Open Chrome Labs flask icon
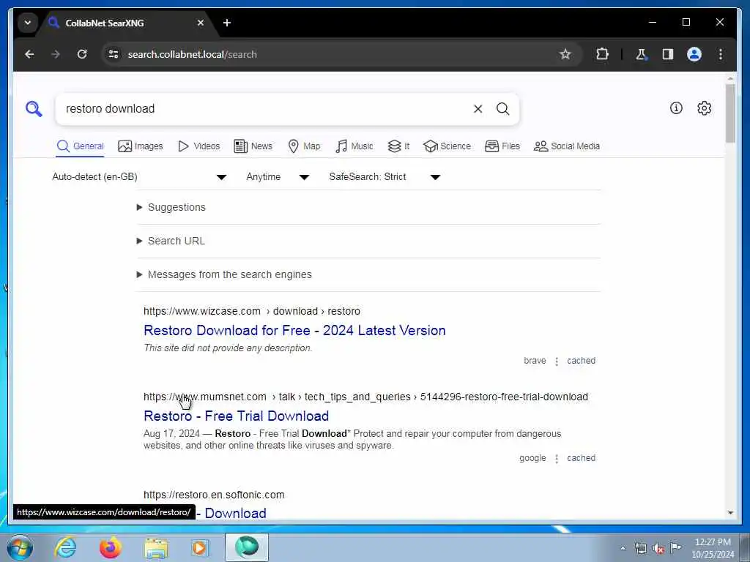Screen dimensions: 750x562 [x=641, y=54]
